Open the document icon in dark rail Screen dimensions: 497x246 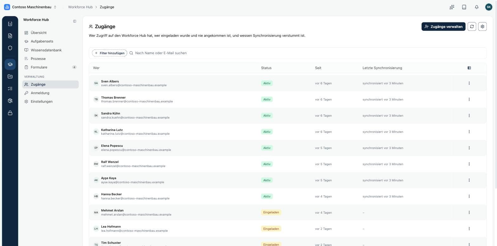pos(10,36)
